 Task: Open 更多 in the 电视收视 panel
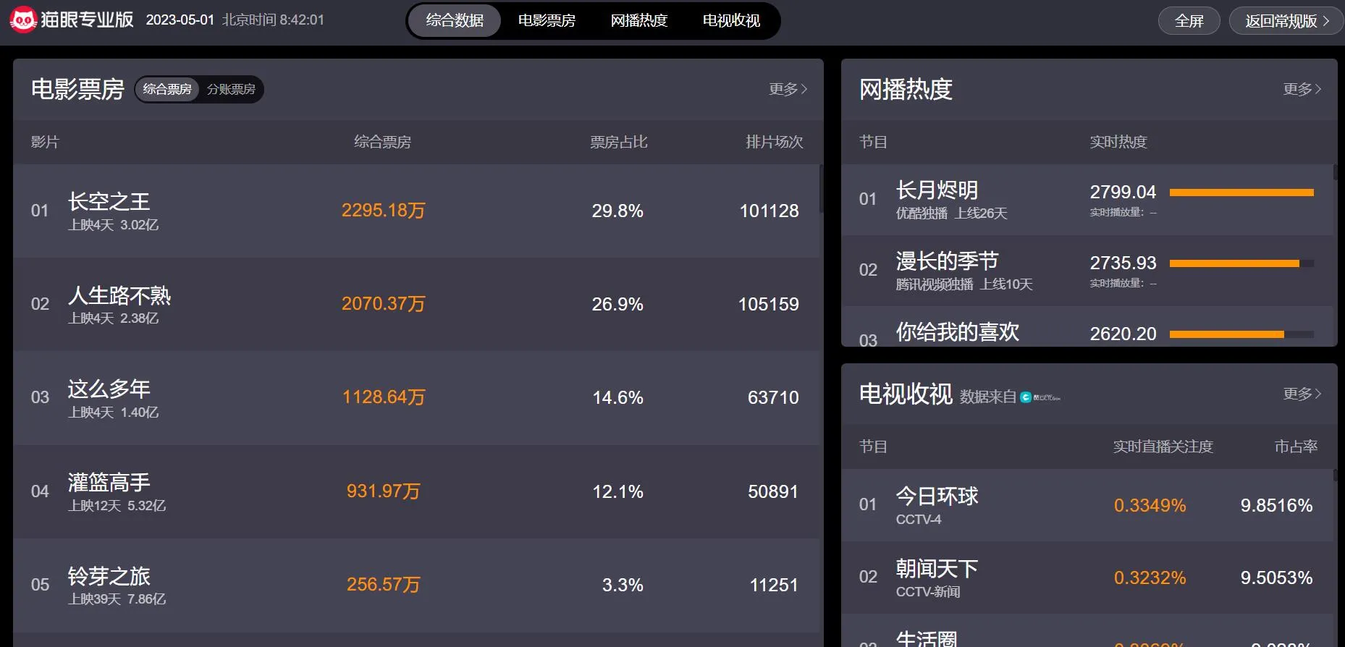[x=1302, y=394]
